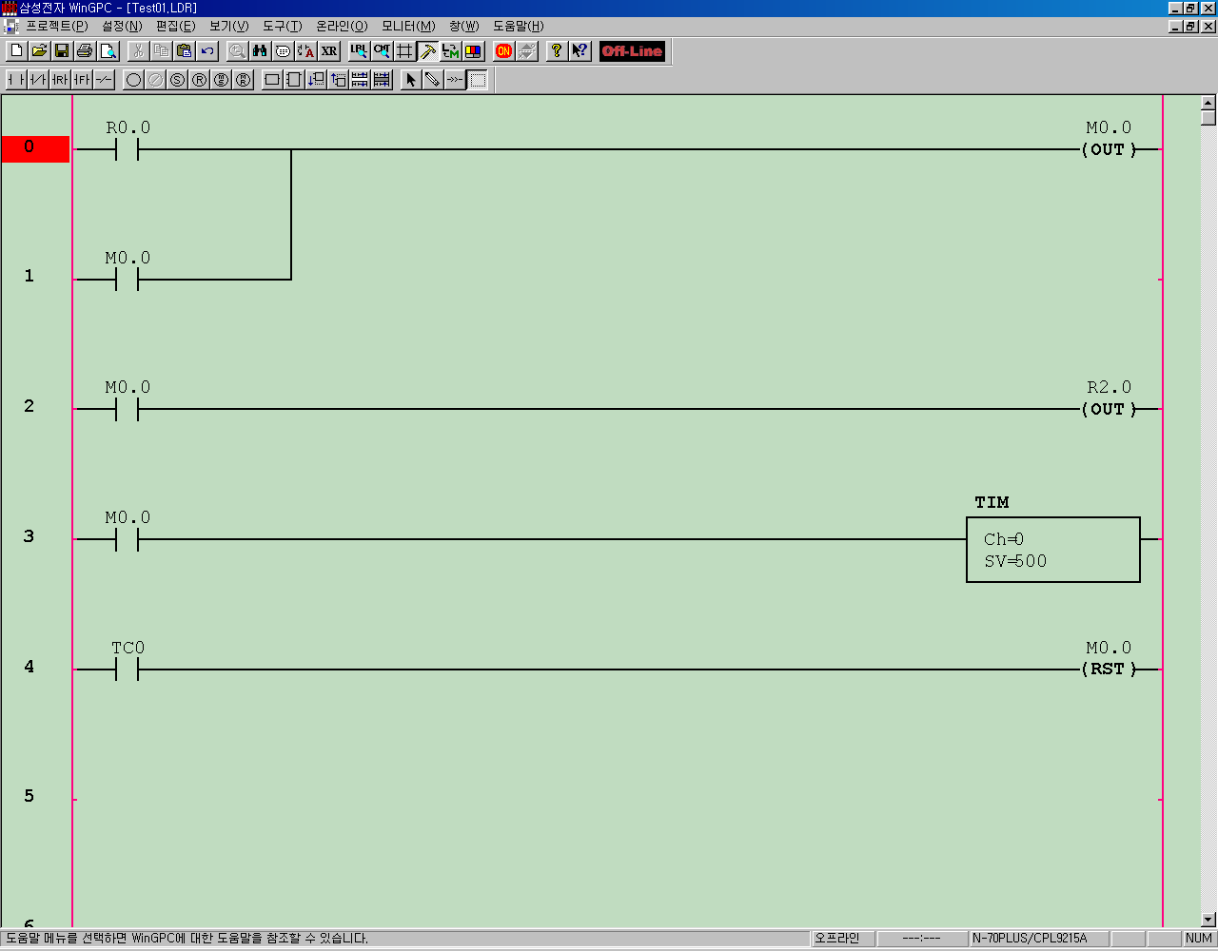Open the color settings icon

pyautogui.click(x=473, y=51)
